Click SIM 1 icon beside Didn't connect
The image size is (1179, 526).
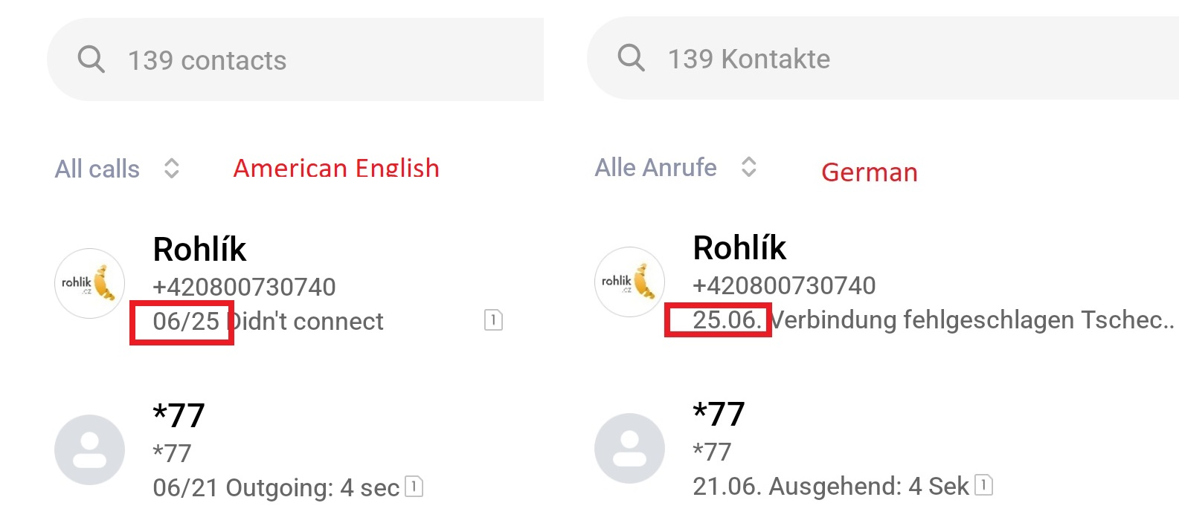493,320
